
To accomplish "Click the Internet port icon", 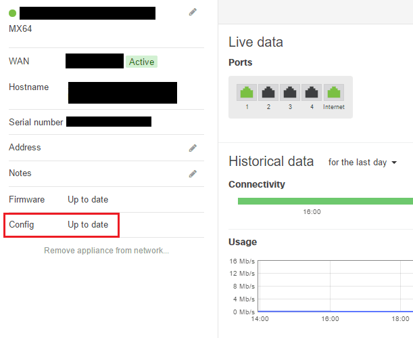I will (334, 93).
